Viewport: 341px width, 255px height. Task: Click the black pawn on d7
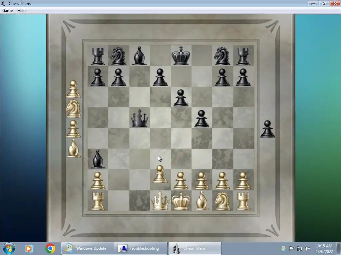(x=160, y=77)
